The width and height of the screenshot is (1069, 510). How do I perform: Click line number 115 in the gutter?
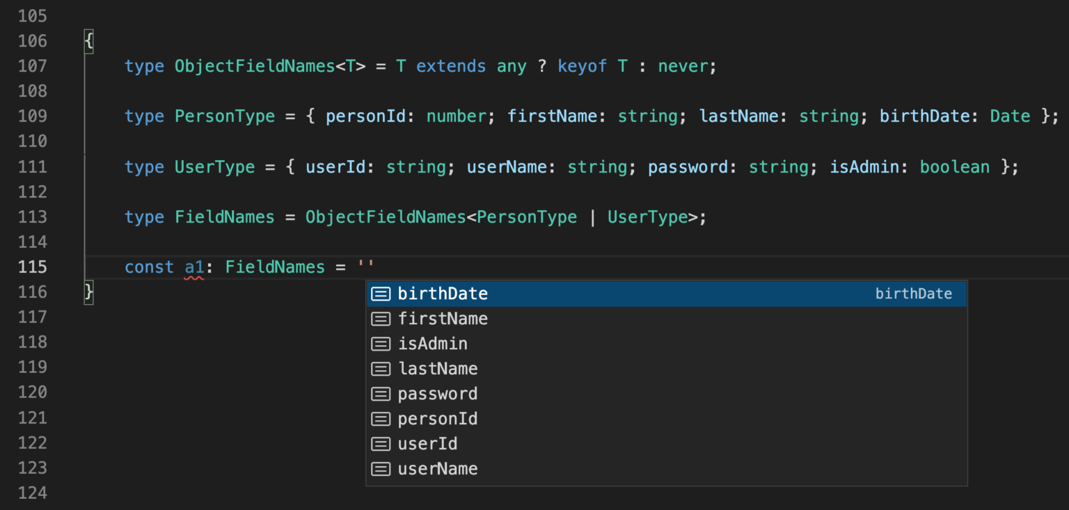pos(32,266)
